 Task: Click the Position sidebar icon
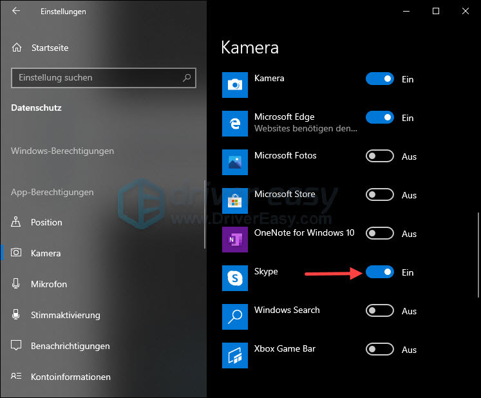(x=16, y=222)
